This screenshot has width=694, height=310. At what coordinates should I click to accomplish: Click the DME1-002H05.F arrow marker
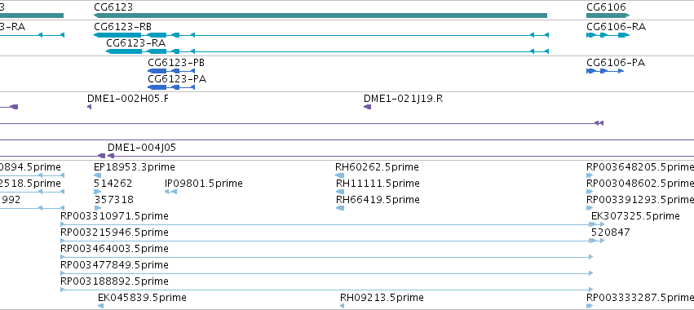(90, 107)
